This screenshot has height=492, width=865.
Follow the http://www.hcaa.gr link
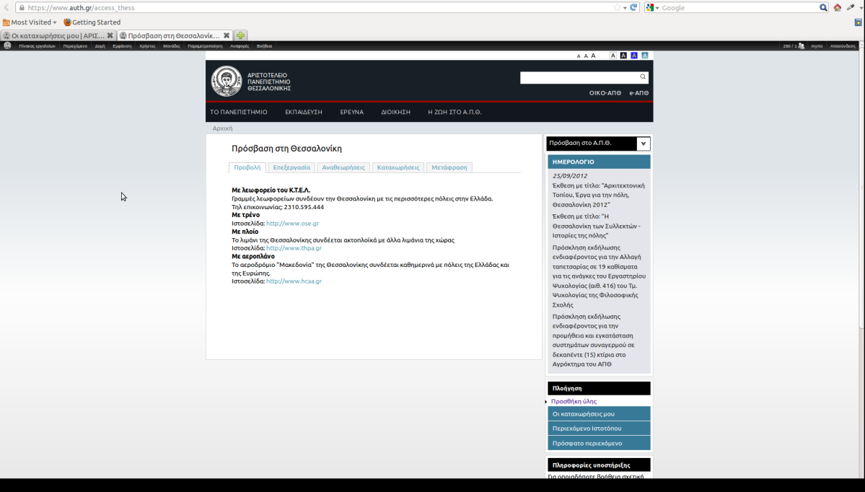click(294, 281)
